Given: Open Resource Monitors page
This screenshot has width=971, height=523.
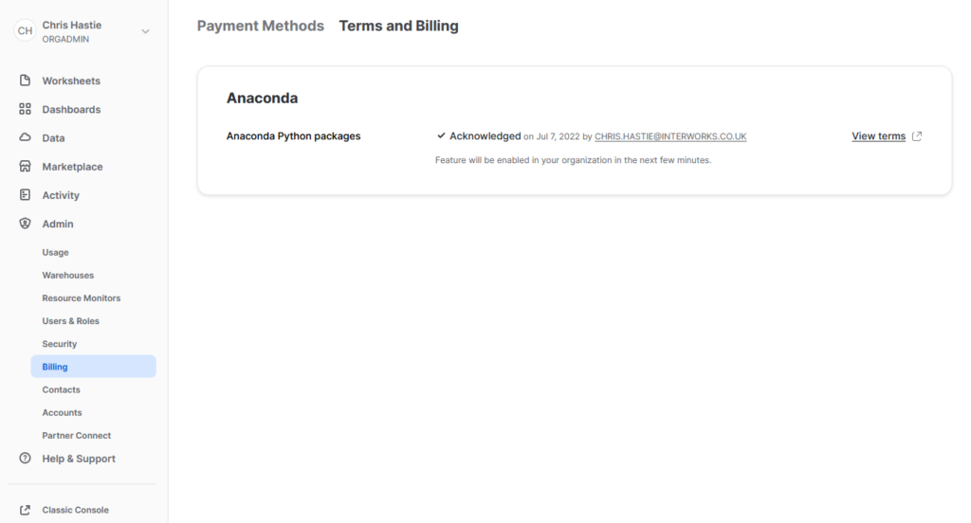Looking at the screenshot, I should [81, 298].
